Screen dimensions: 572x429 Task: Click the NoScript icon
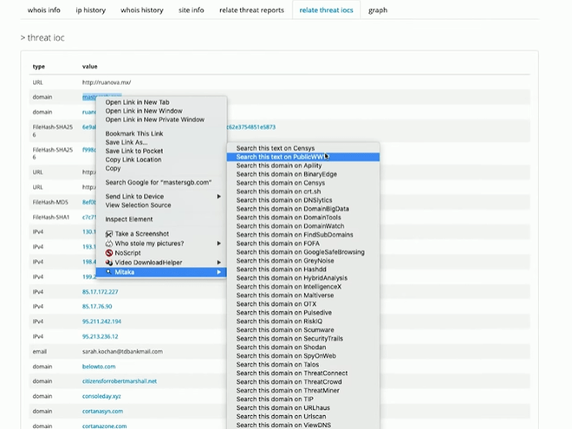click(108, 253)
